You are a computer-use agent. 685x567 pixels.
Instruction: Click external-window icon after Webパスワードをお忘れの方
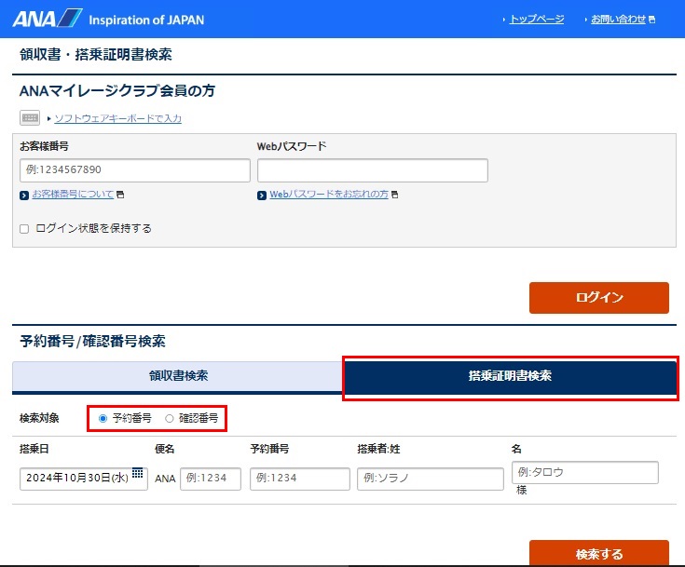tap(394, 195)
